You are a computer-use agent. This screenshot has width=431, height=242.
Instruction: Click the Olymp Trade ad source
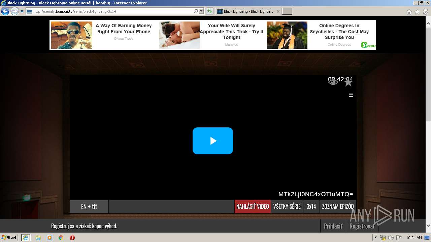tap(124, 39)
